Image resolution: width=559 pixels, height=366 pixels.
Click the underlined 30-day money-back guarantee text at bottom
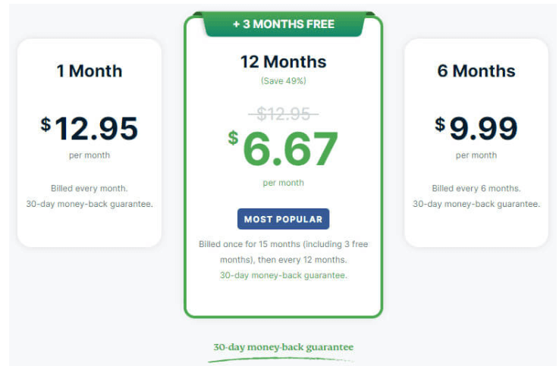[x=284, y=347]
